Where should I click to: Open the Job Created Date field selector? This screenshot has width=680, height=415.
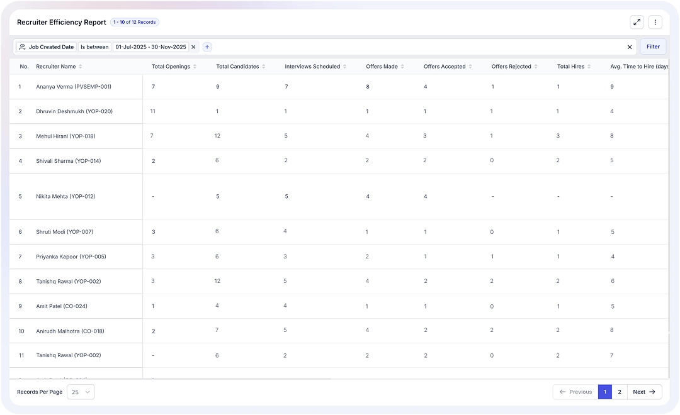coord(46,47)
